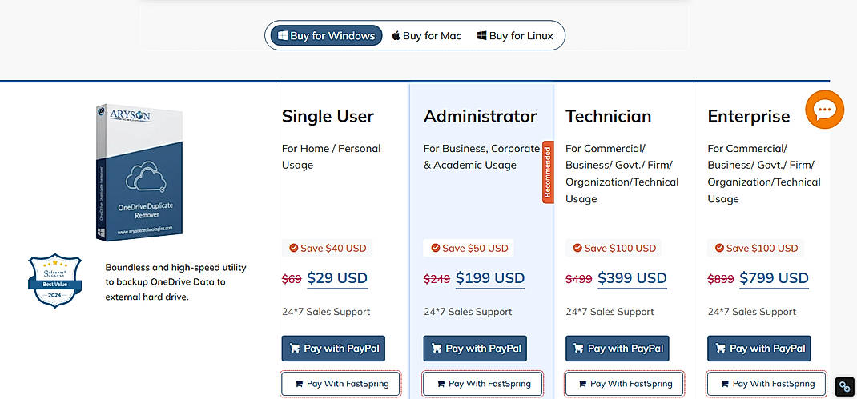The height and width of the screenshot is (399, 857).
Task: Click the struck-through $249 price
Action: point(437,280)
